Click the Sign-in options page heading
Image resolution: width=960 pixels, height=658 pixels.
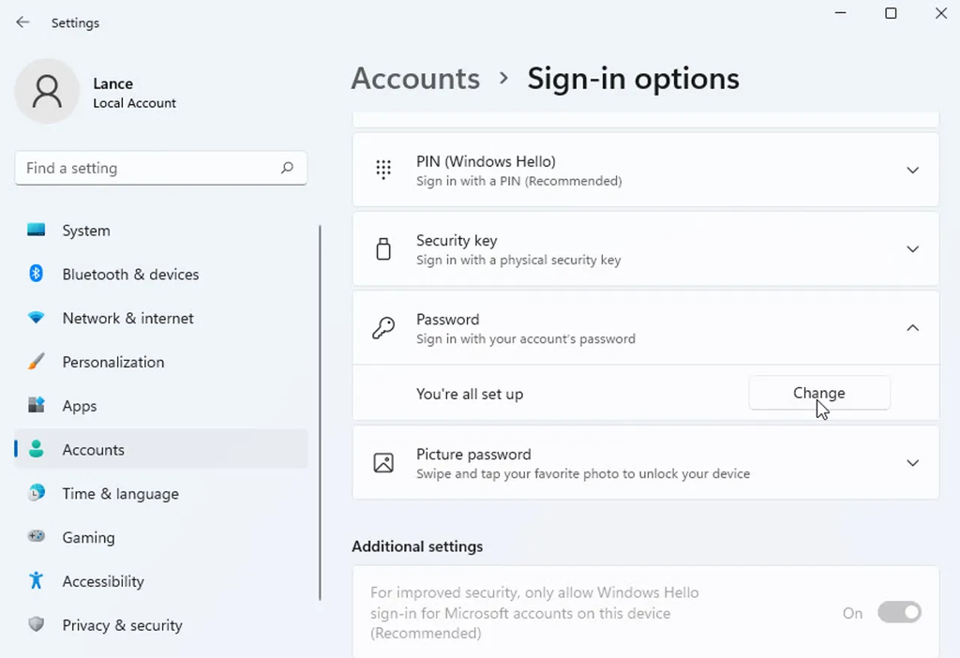pos(633,79)
